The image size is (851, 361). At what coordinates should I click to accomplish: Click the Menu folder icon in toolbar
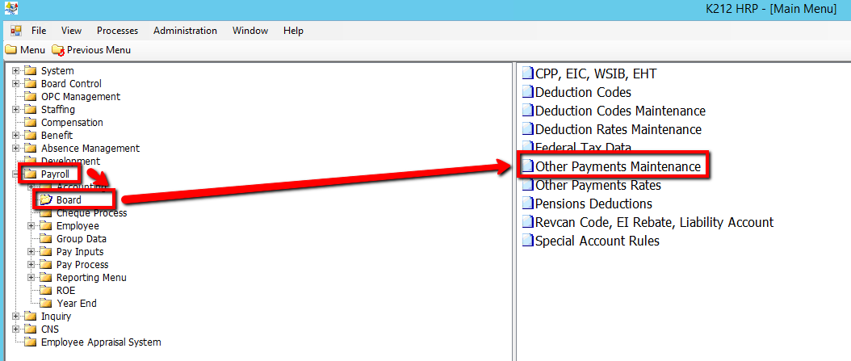coord(10,50)
